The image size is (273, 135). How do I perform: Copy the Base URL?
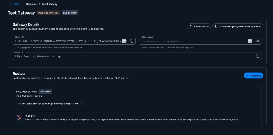[x=258, y=56]
